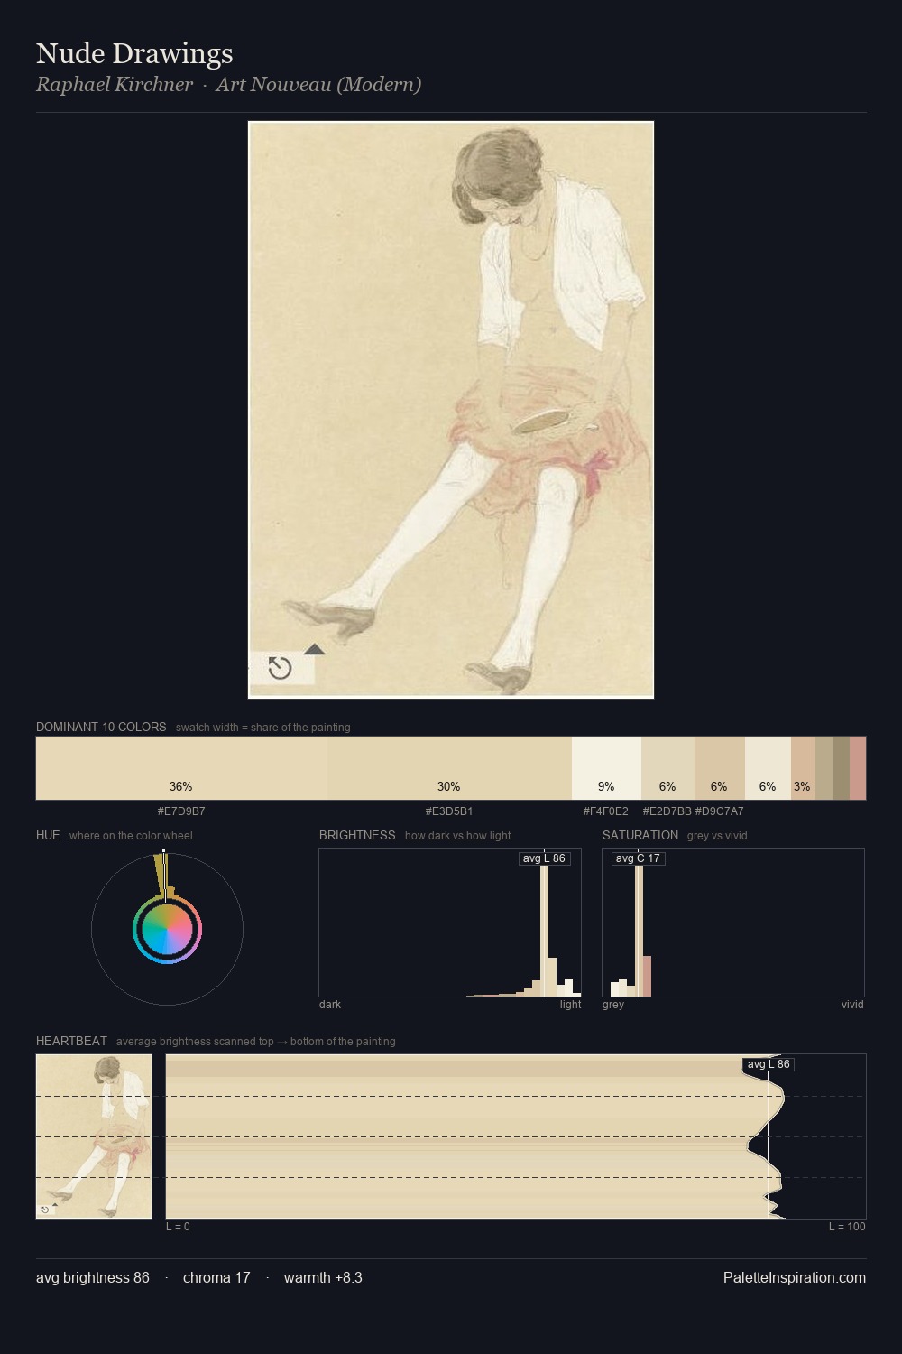Click the hex code #E7D9B7 text
This screenshot has height=1354, width=902.
181,811
